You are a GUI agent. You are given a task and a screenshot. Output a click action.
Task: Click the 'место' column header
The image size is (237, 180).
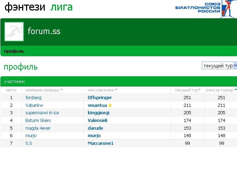pyautogui.click(x=11, y=90)
